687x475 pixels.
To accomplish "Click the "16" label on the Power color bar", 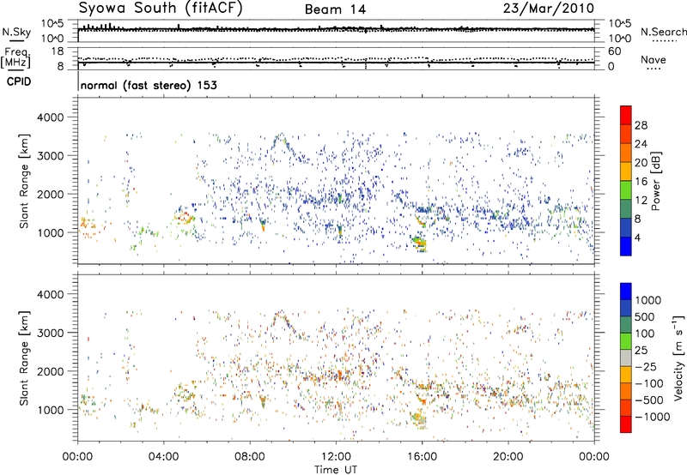I will (641, 182).
